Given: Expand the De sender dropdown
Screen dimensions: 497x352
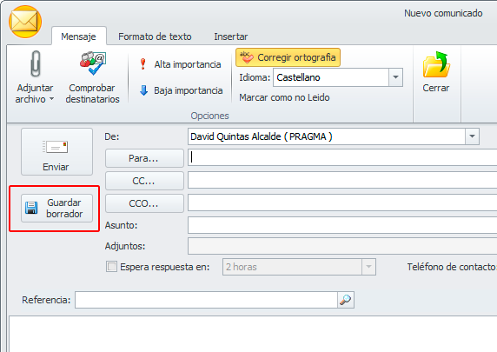Looking at the screenshot, I should [x=472, y=136].
